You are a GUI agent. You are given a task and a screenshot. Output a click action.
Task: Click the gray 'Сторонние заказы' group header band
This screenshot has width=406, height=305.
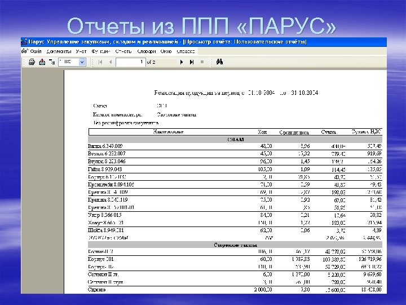235,245
